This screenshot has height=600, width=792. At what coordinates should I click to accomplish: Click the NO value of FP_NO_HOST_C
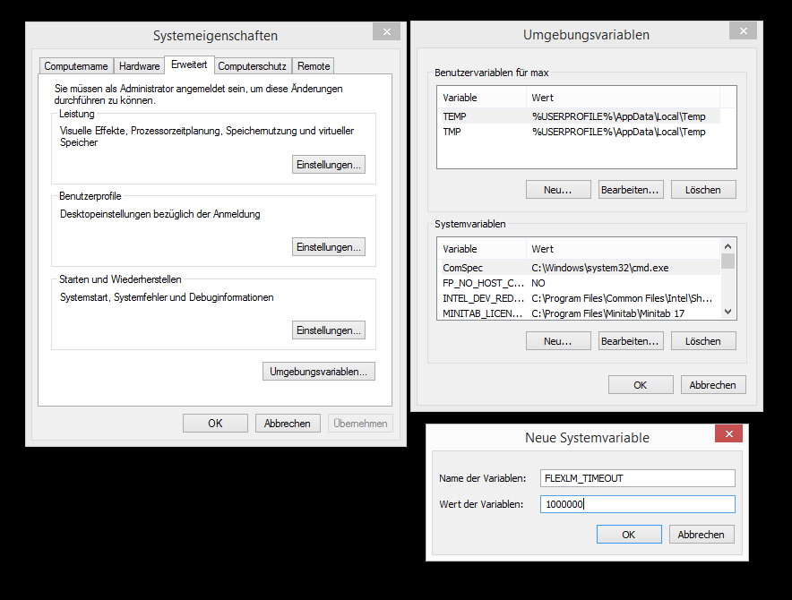pyautogui.click(x=538, y=283)
